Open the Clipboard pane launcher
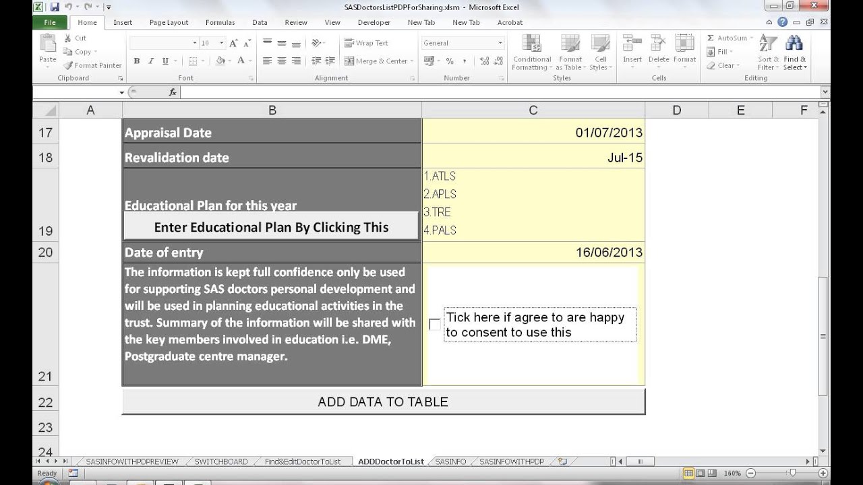Screen dimensions: 863x485 [x=121, y=79]
